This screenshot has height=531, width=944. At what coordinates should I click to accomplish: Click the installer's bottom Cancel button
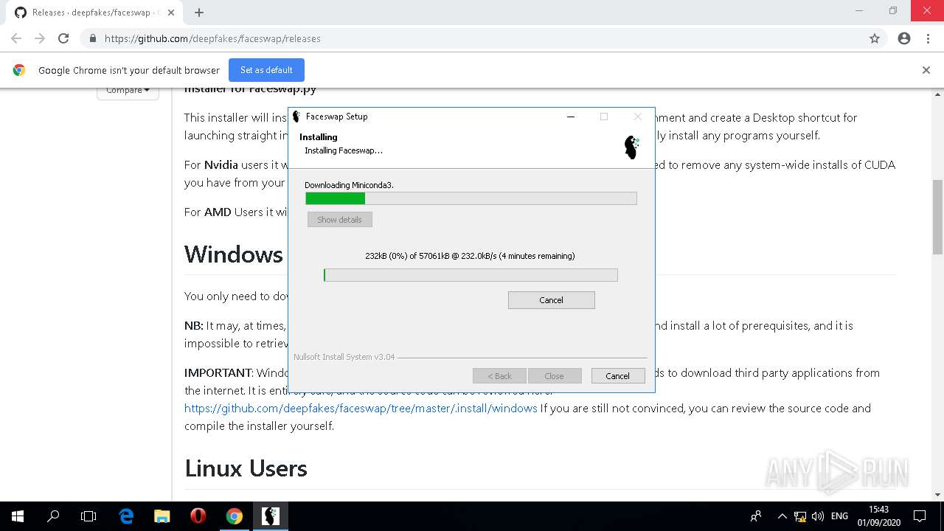tap(618, 375)
